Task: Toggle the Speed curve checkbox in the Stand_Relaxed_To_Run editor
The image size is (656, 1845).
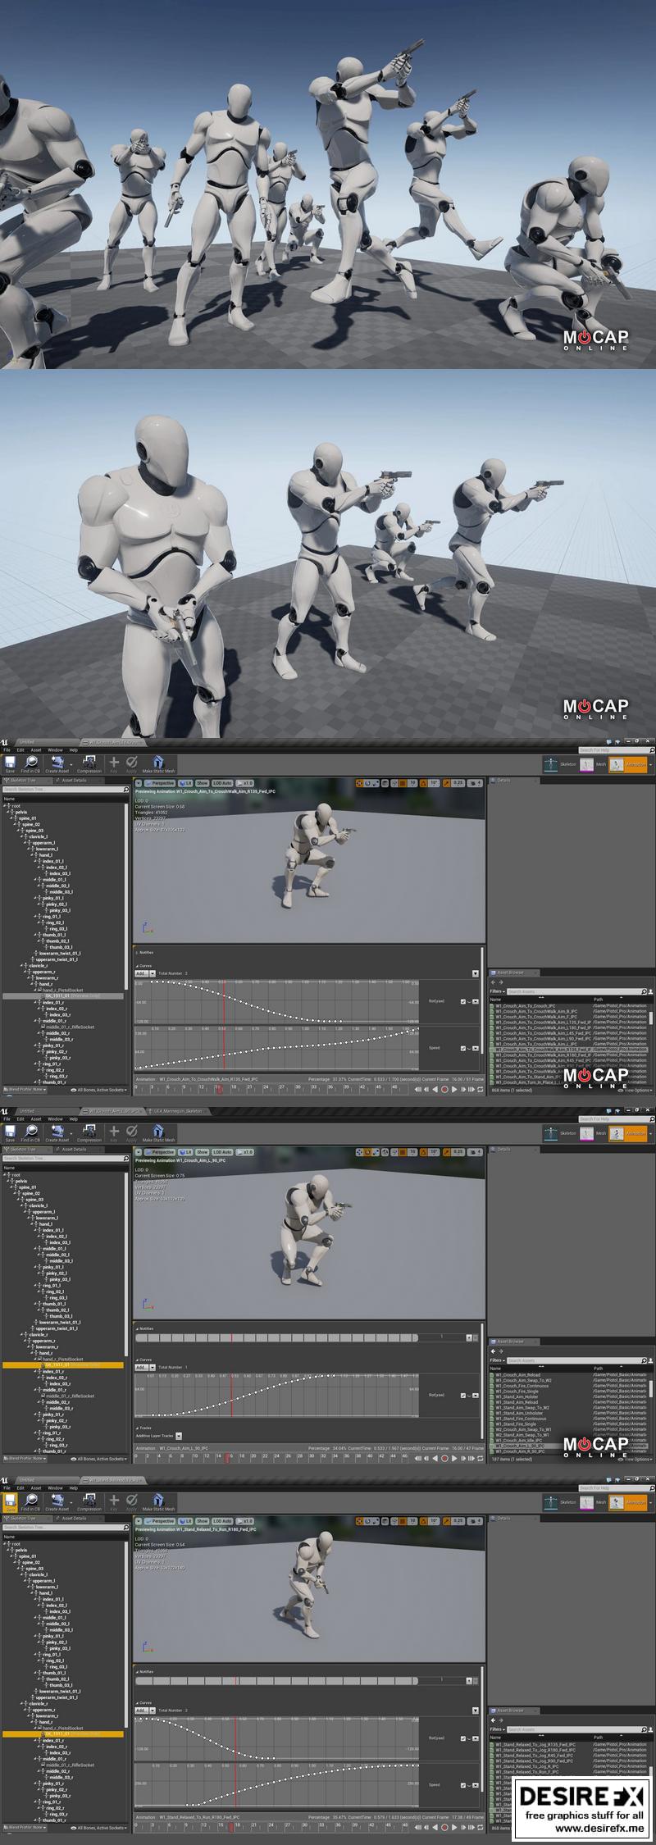Action: 463,1784
